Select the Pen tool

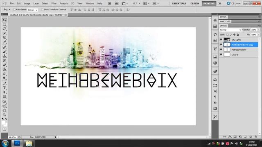point(5,83)
